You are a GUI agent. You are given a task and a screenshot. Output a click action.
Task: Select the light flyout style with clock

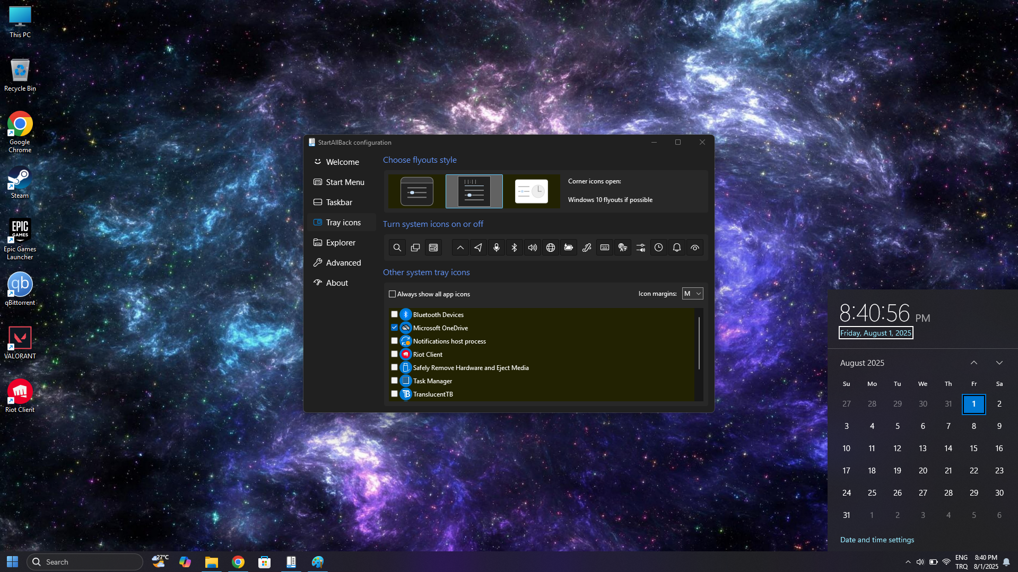pos(532,191)
